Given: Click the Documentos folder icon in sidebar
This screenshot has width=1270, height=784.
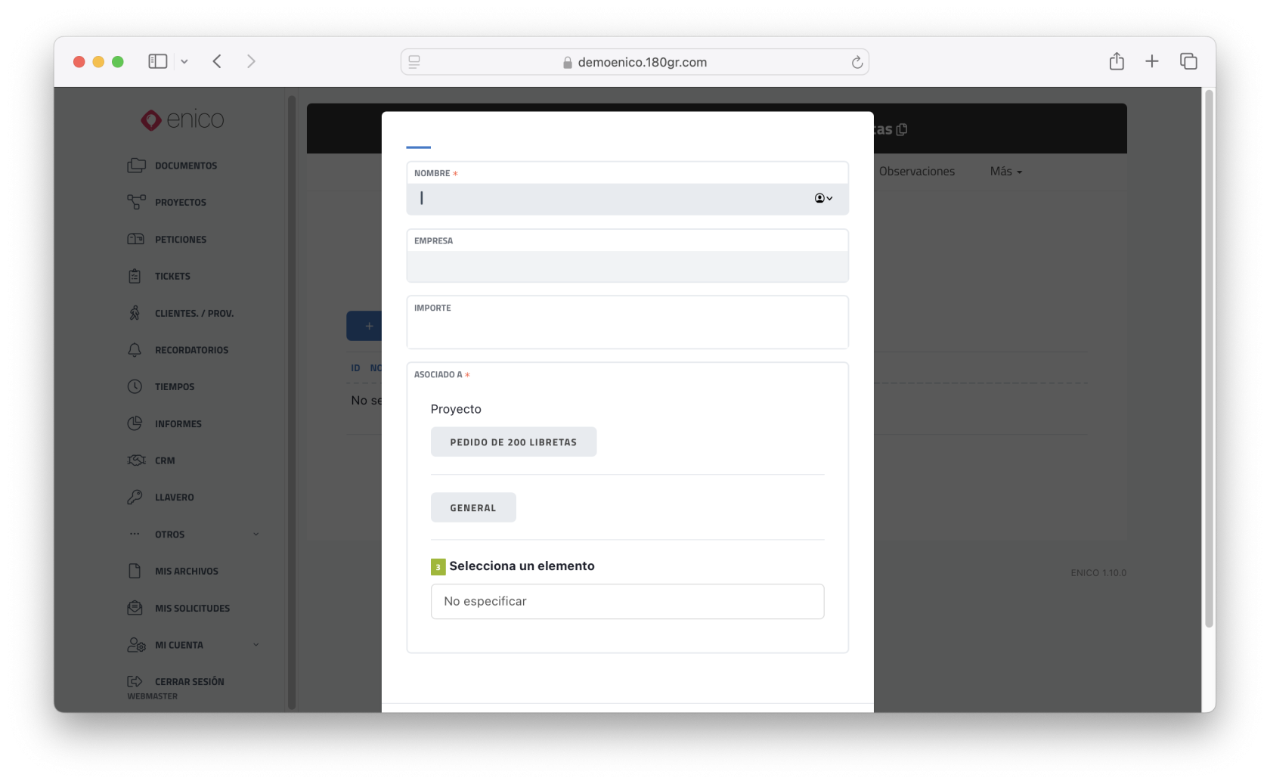Looking at the screenshot, I should click(136, 166).
